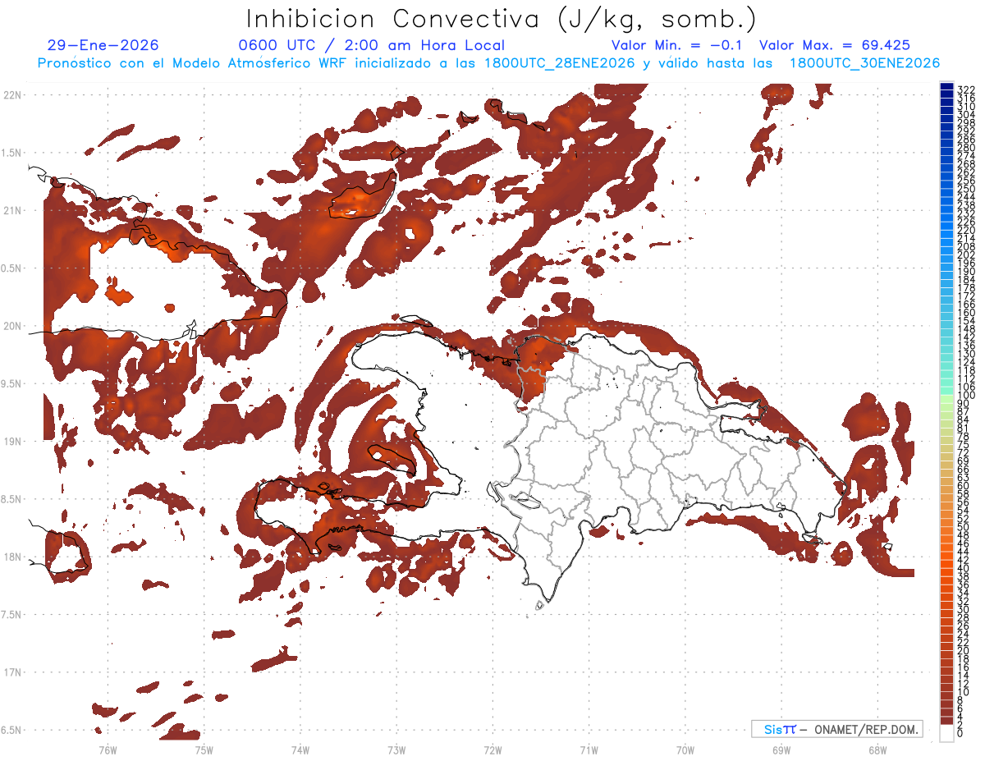Click the 'Valor Min. = -0.1' readout
Viewport: 985px width, 761px height.
679,45
